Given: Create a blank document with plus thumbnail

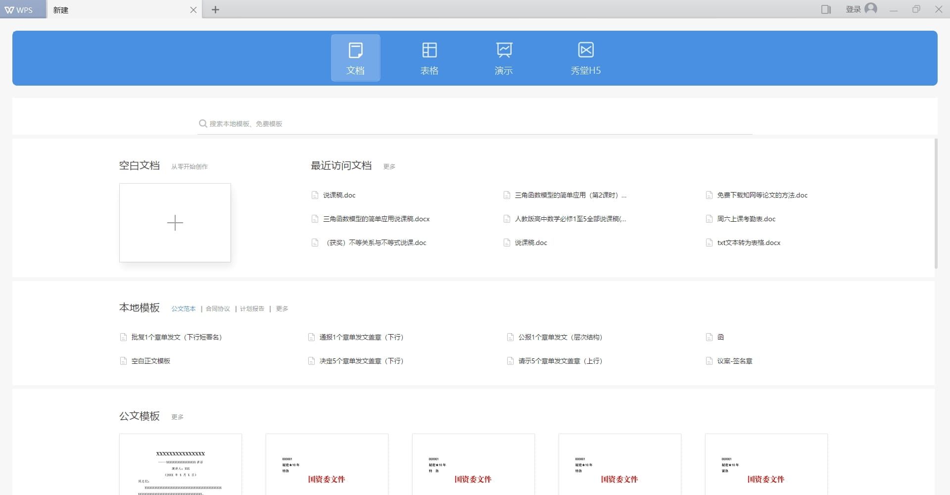Looking at the screenshot, I should (x=175, y=223).
